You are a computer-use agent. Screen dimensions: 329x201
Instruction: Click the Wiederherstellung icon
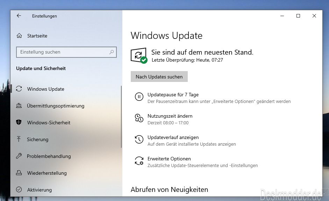19,173
